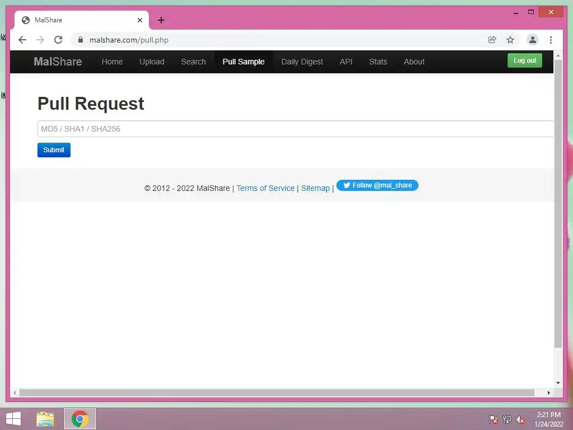The image size is (573, 430).
Task: Click the Chrome taskbar icon
Action: (x=79, y=419)
